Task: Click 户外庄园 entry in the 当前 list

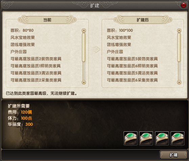Action: [x=19, y=52]
